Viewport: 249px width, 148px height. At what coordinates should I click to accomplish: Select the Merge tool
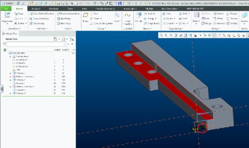(206, 23)
